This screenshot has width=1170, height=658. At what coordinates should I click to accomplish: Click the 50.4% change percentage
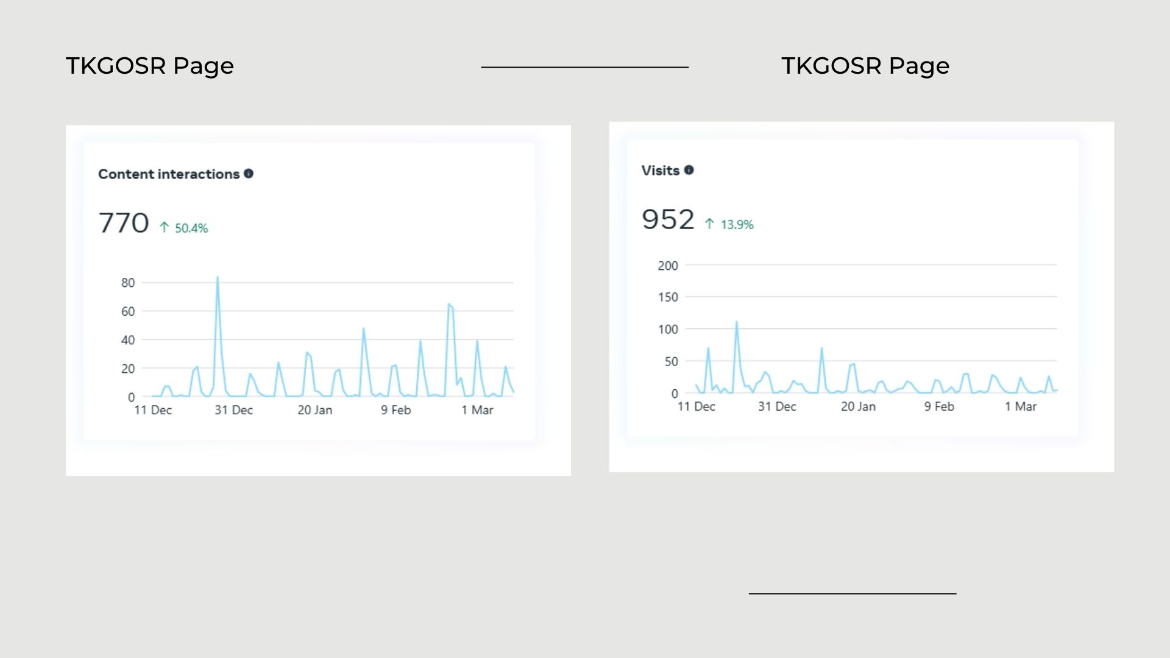[191, 228]
